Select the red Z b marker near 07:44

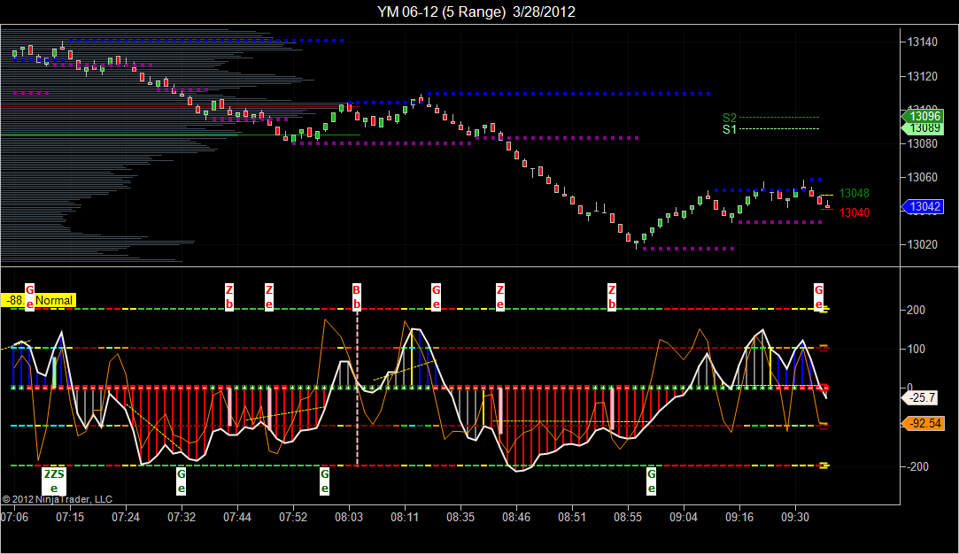(229, 297)
